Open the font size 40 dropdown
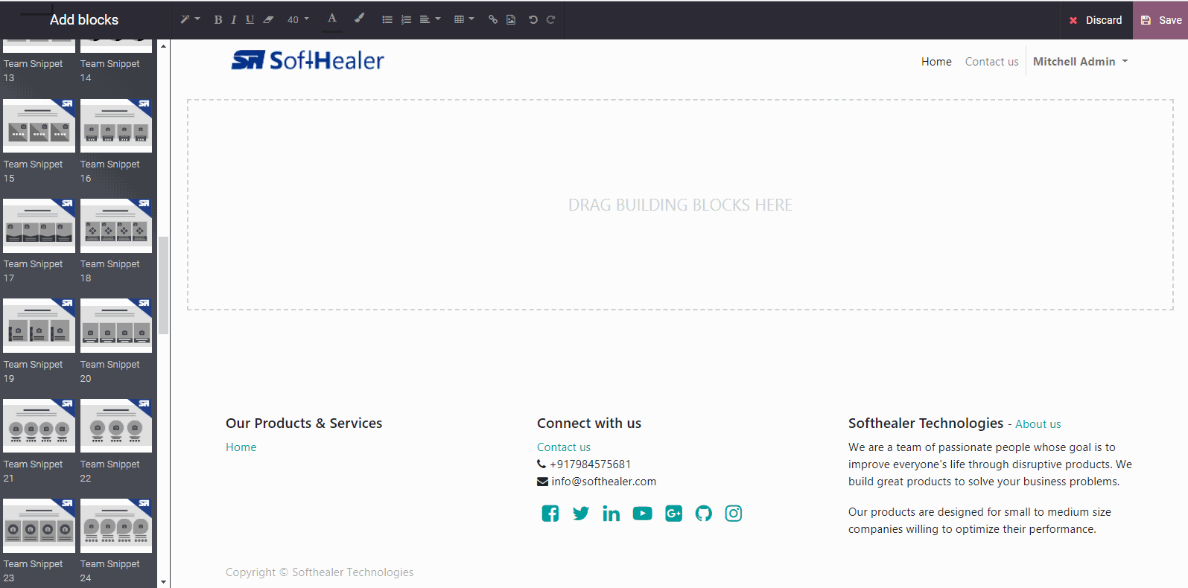 pyautogui.click(x=298, y=20)
